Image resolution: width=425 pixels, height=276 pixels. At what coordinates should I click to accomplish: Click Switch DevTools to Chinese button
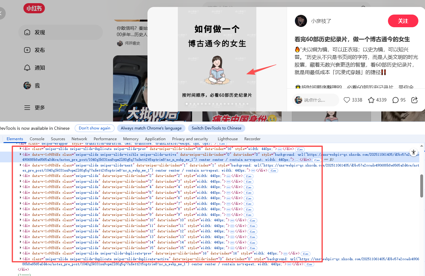(216, 128)
